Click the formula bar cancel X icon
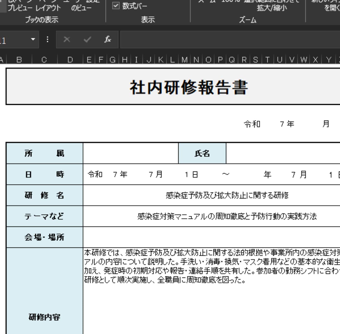 [67, 40]
